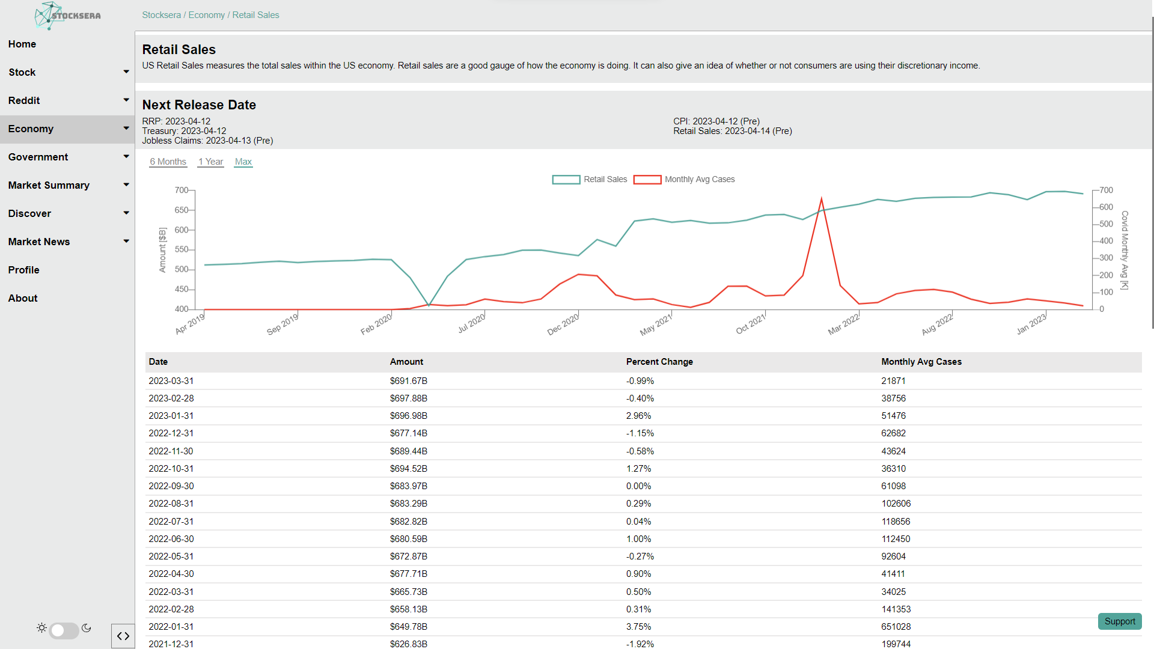Expand the Reddit menu arrow

point(126,100)
